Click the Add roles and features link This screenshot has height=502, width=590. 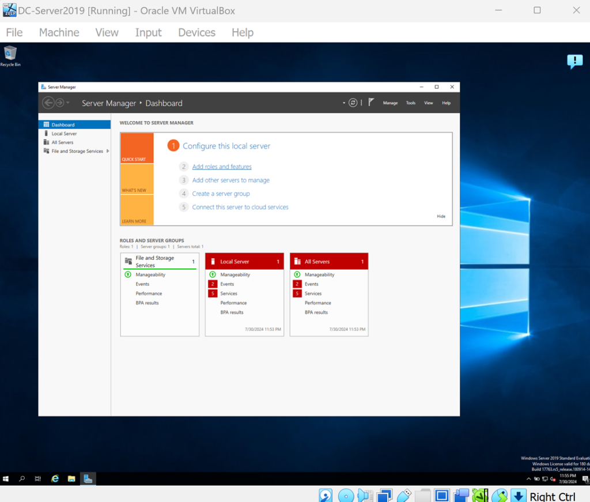tap(222, 167)
